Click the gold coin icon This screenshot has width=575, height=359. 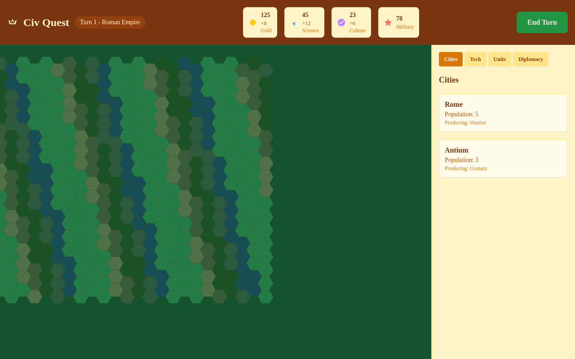[253, 22]
